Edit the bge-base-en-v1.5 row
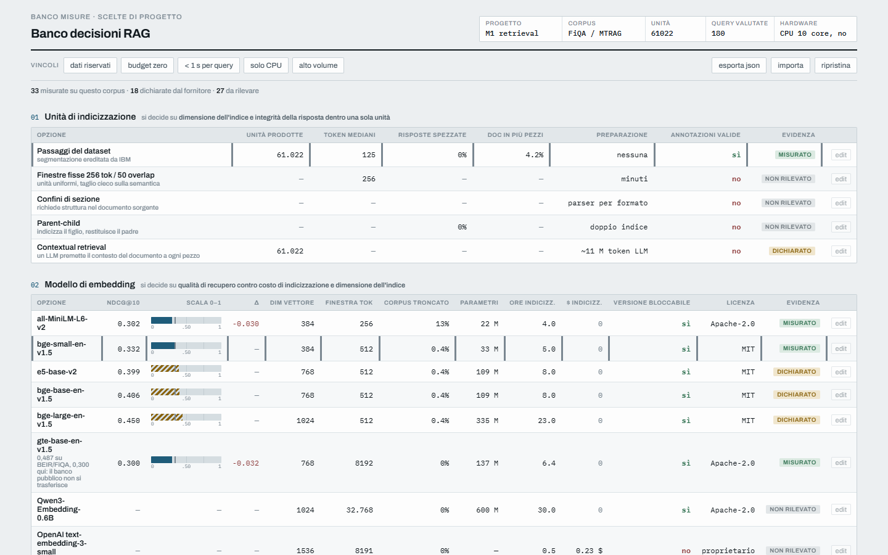888x555 pixels. click(841, 395)
